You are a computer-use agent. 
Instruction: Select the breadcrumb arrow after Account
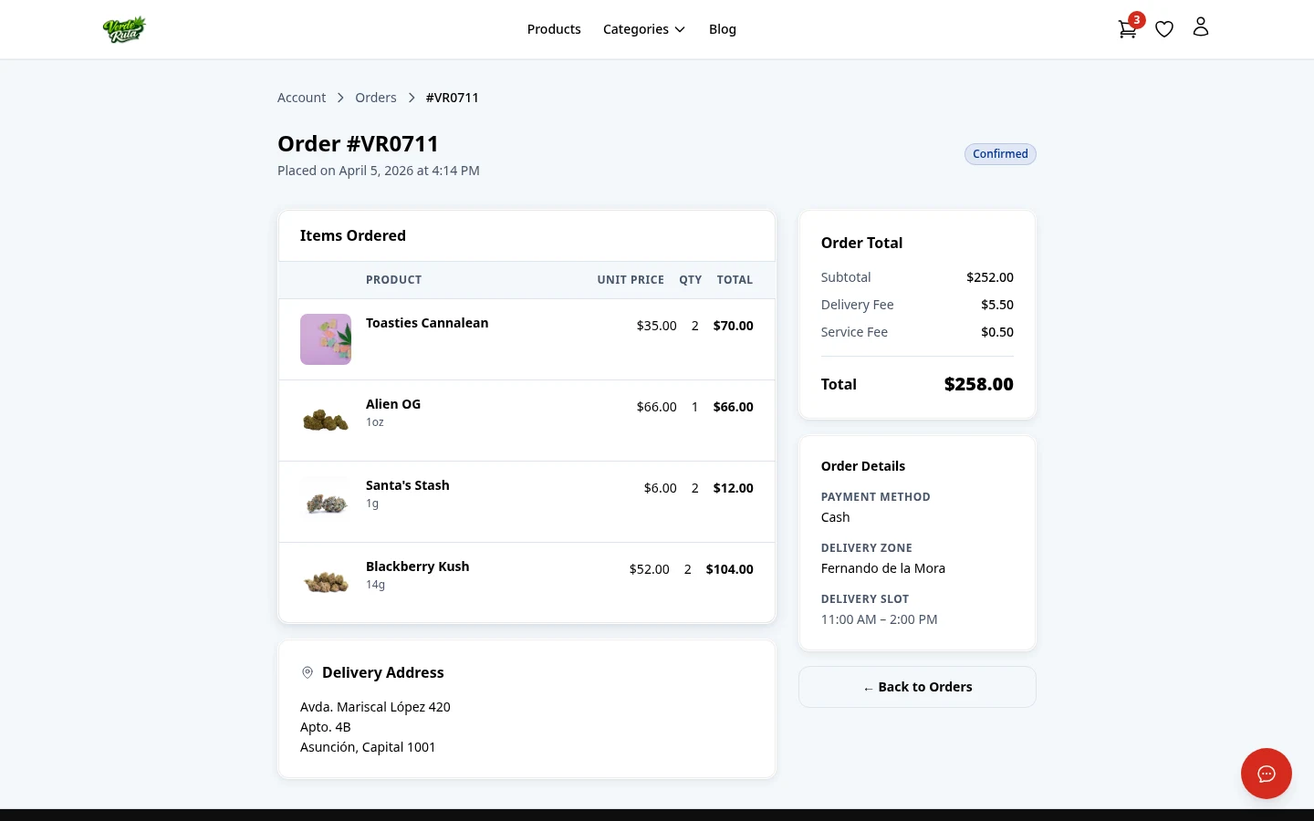[x=340, y=97]
